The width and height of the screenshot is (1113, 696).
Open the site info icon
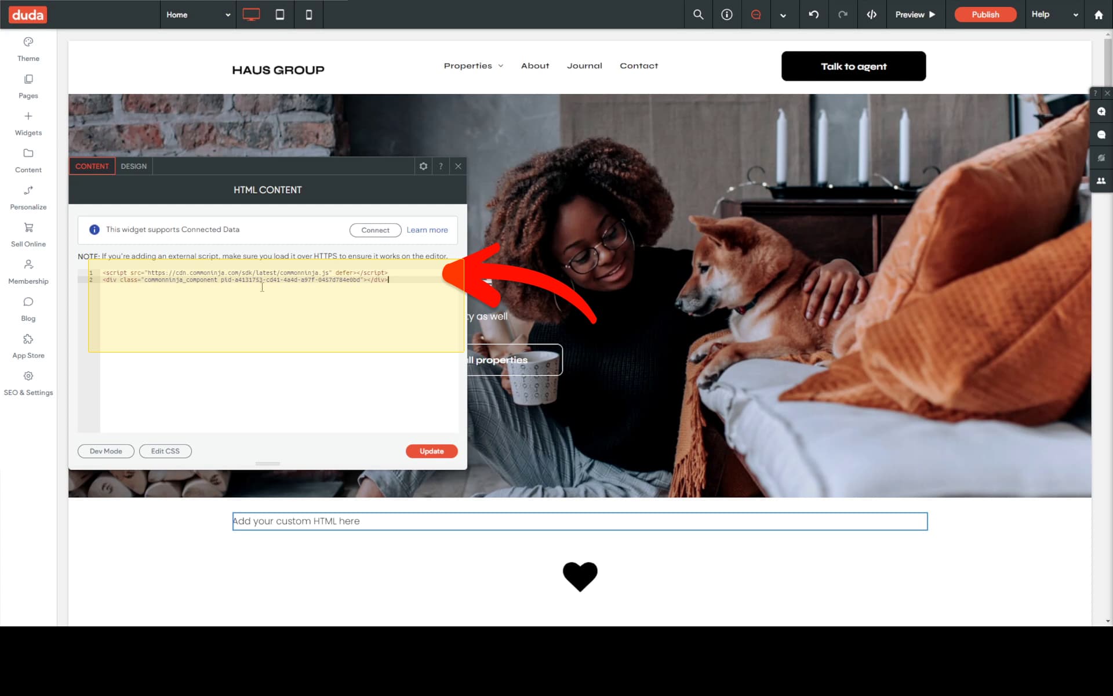(726, 14)
